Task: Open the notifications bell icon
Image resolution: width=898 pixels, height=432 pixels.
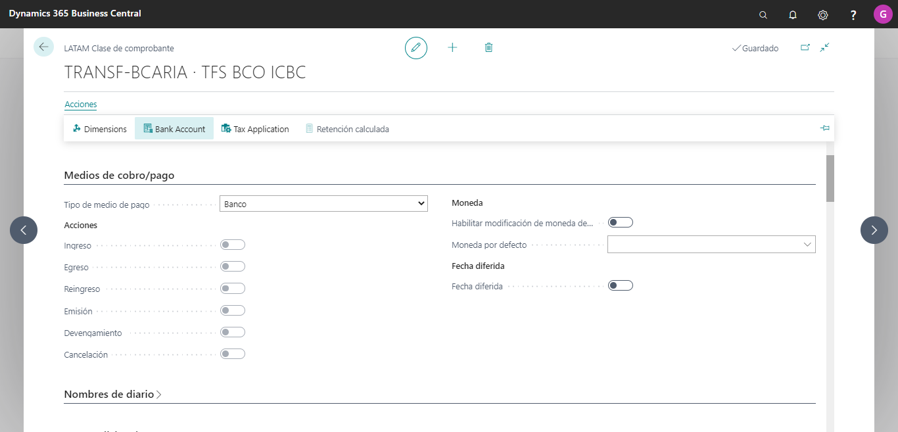Action: click(793, 14)
